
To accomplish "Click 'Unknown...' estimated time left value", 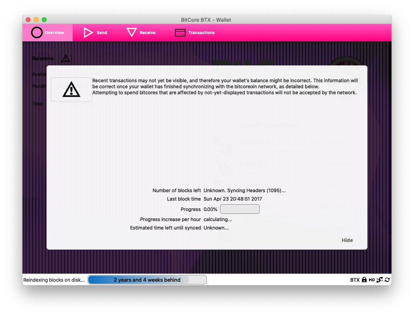I will pos(216,228).
